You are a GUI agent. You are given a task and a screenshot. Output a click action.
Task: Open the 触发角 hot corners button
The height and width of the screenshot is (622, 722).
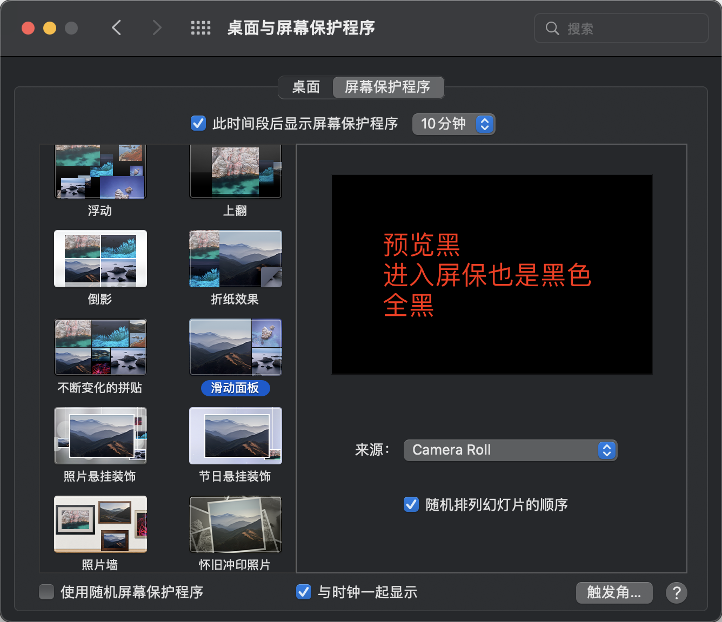614,593
